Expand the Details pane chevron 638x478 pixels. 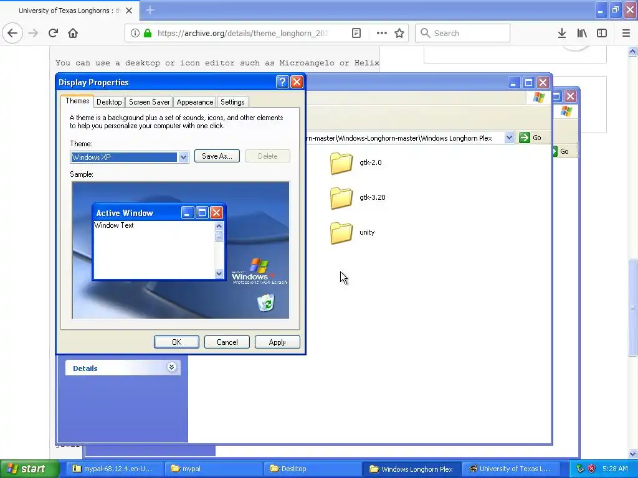(171, 367)
